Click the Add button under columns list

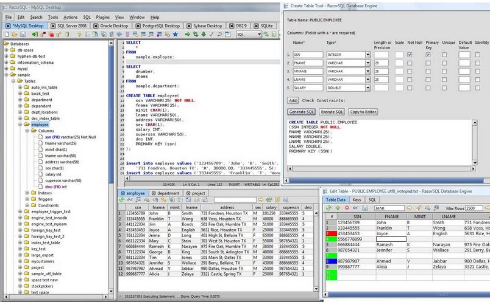tap(293, 100)
